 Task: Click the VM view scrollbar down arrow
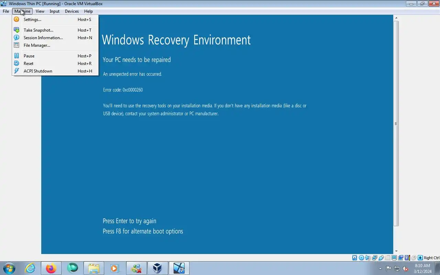396,251
